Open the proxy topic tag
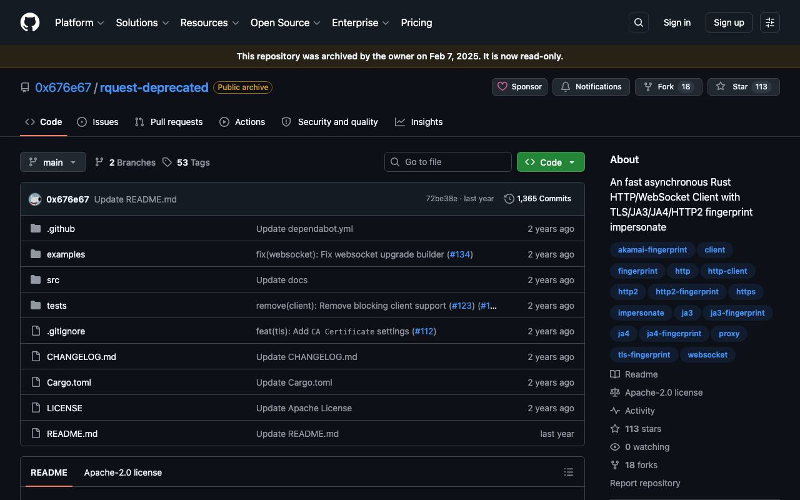 (x=729, y=334)
